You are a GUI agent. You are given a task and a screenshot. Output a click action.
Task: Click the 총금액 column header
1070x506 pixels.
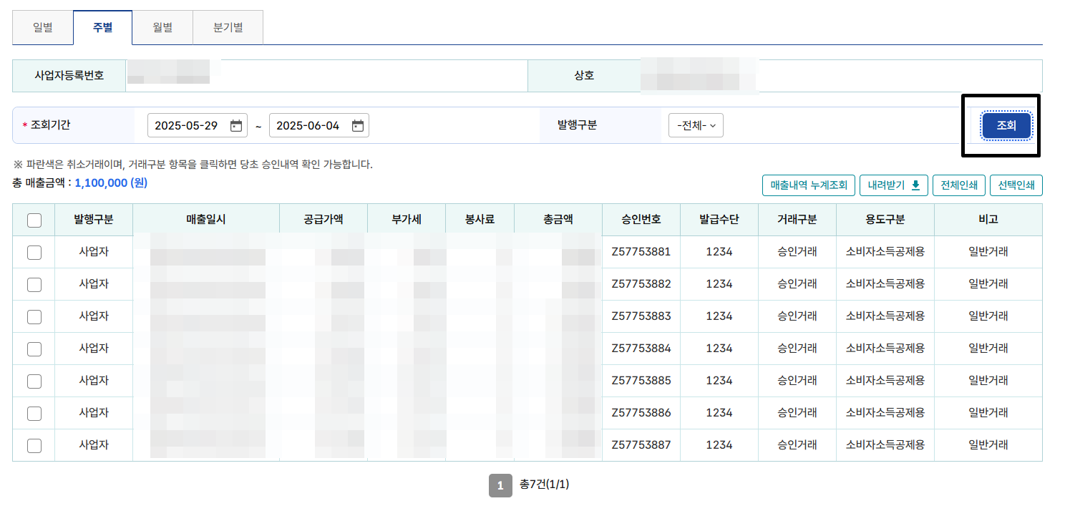[x=558, y=220]
